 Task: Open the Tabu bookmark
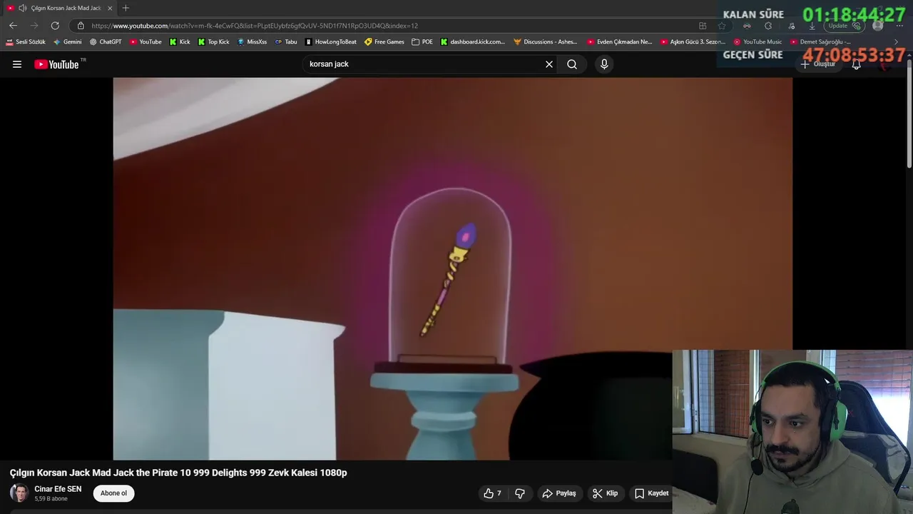(x=286, y=42)
